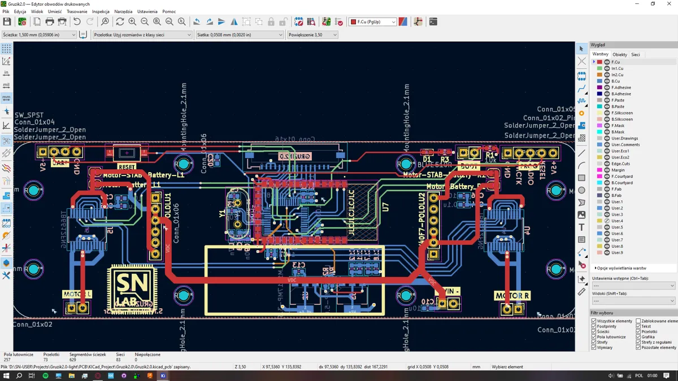Viewport: 678px width, 381px height.
Task: Click the F.Silkscreen layer color swatch
Action: click(x=599, y=113)
